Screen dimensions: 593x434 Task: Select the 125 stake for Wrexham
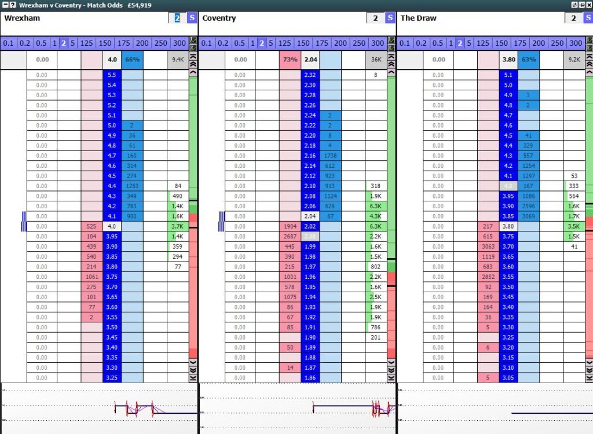pos(86,43)
